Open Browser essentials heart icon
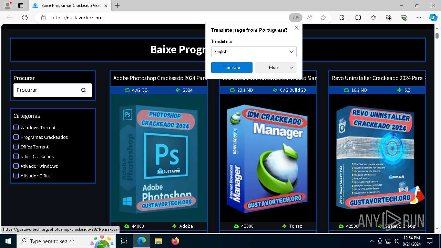Image resolution: width=441 pixels, height=248 pixels. 404,18
